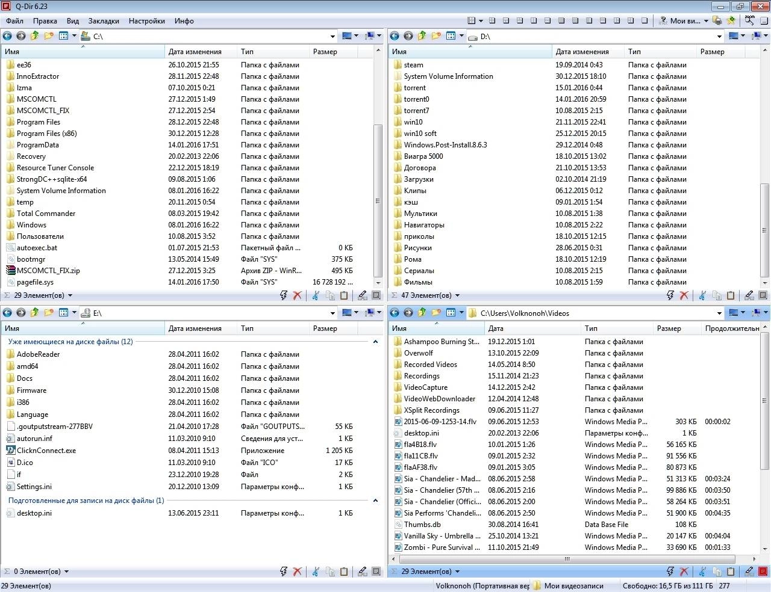Click the red select-all icon under Videos pane
The height and width of the screenshot is (592, 771).
pos(763,572)
